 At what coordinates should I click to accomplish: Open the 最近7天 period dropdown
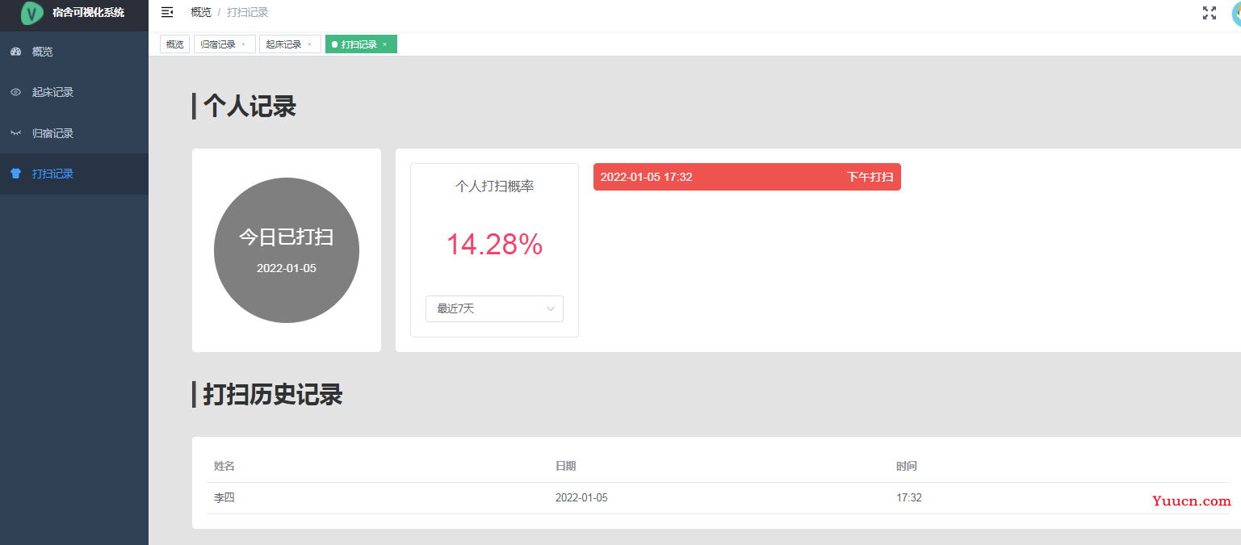tap(494, 308)
